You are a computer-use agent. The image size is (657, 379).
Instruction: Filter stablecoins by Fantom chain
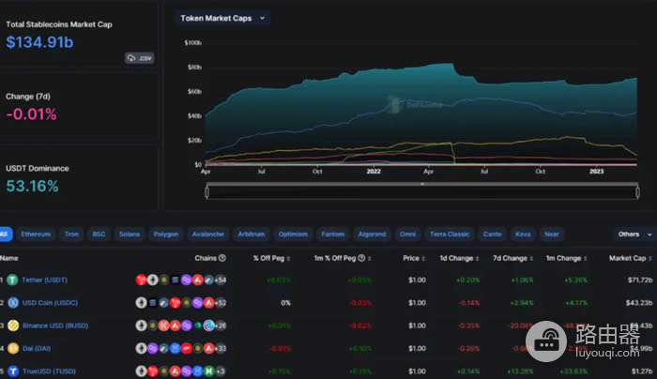332,235
